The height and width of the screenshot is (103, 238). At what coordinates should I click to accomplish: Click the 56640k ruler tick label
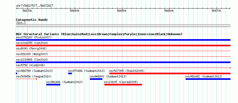(75, 11)
